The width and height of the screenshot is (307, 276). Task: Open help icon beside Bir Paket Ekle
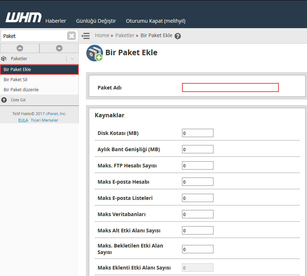point(177,36)
